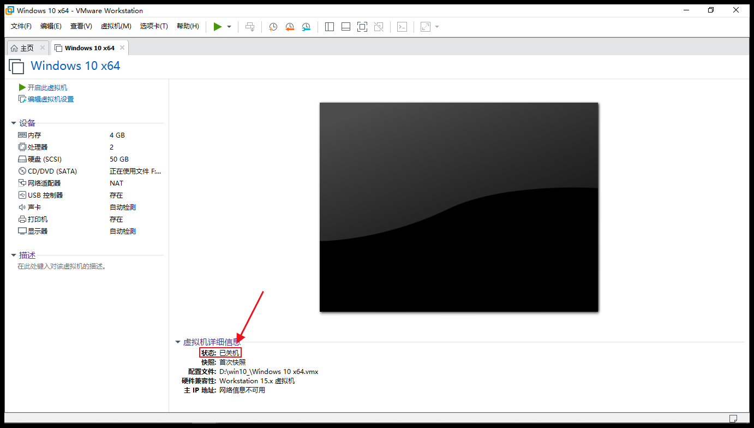Select the Windows 10 x64 tab
This screenshot has height=428, width=754.
tap(89, 48)
